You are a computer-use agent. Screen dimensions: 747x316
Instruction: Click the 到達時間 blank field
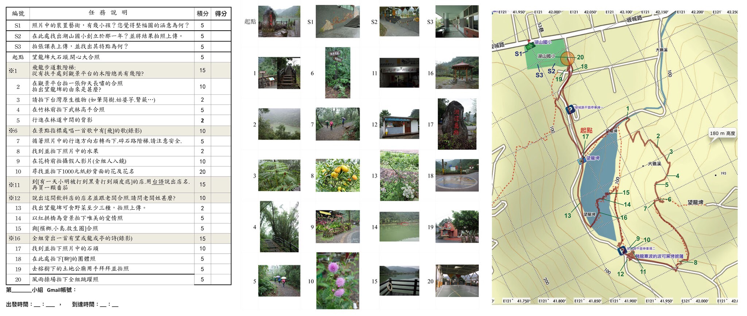110,305
